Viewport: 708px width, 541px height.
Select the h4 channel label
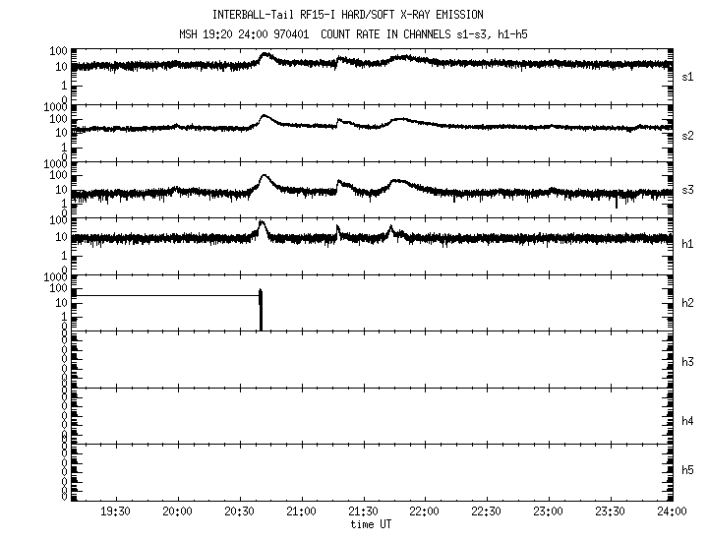pyautogui.click(x=689, y=421)
